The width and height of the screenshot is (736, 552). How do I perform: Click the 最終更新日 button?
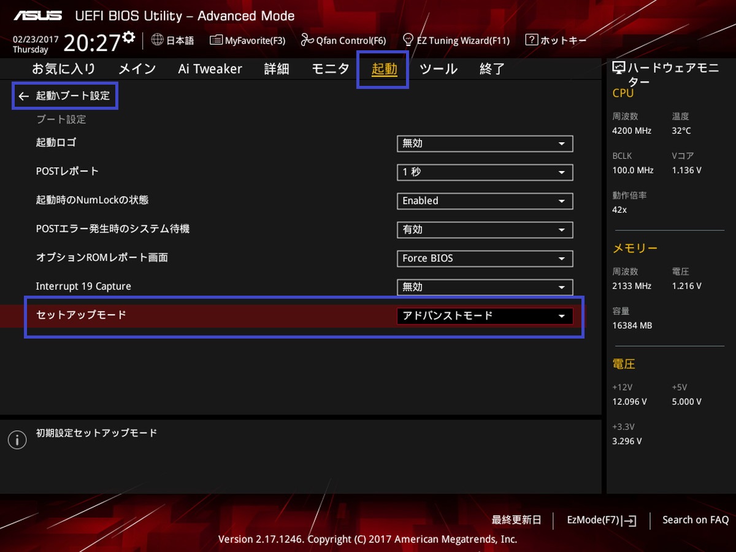point(516,520)
